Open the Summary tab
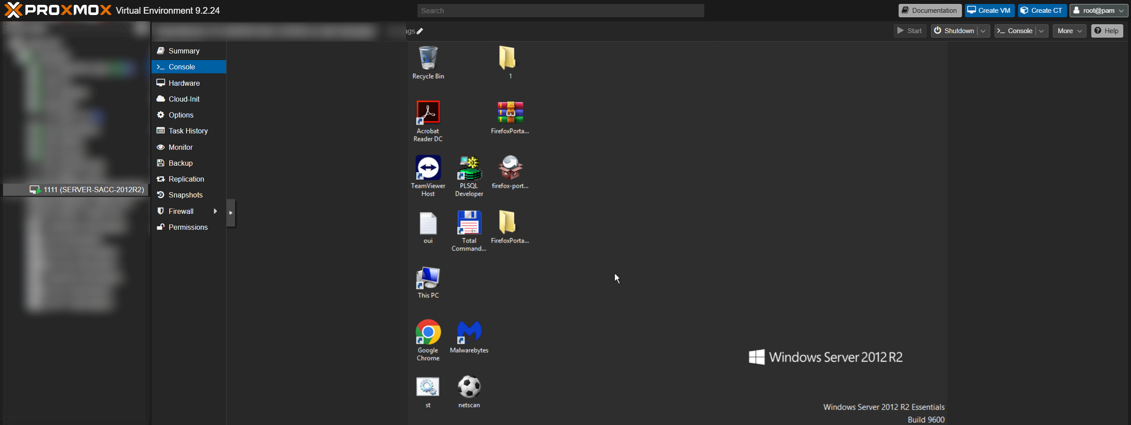Viewport: 1131px width, 425px height. tap(189, 51)
